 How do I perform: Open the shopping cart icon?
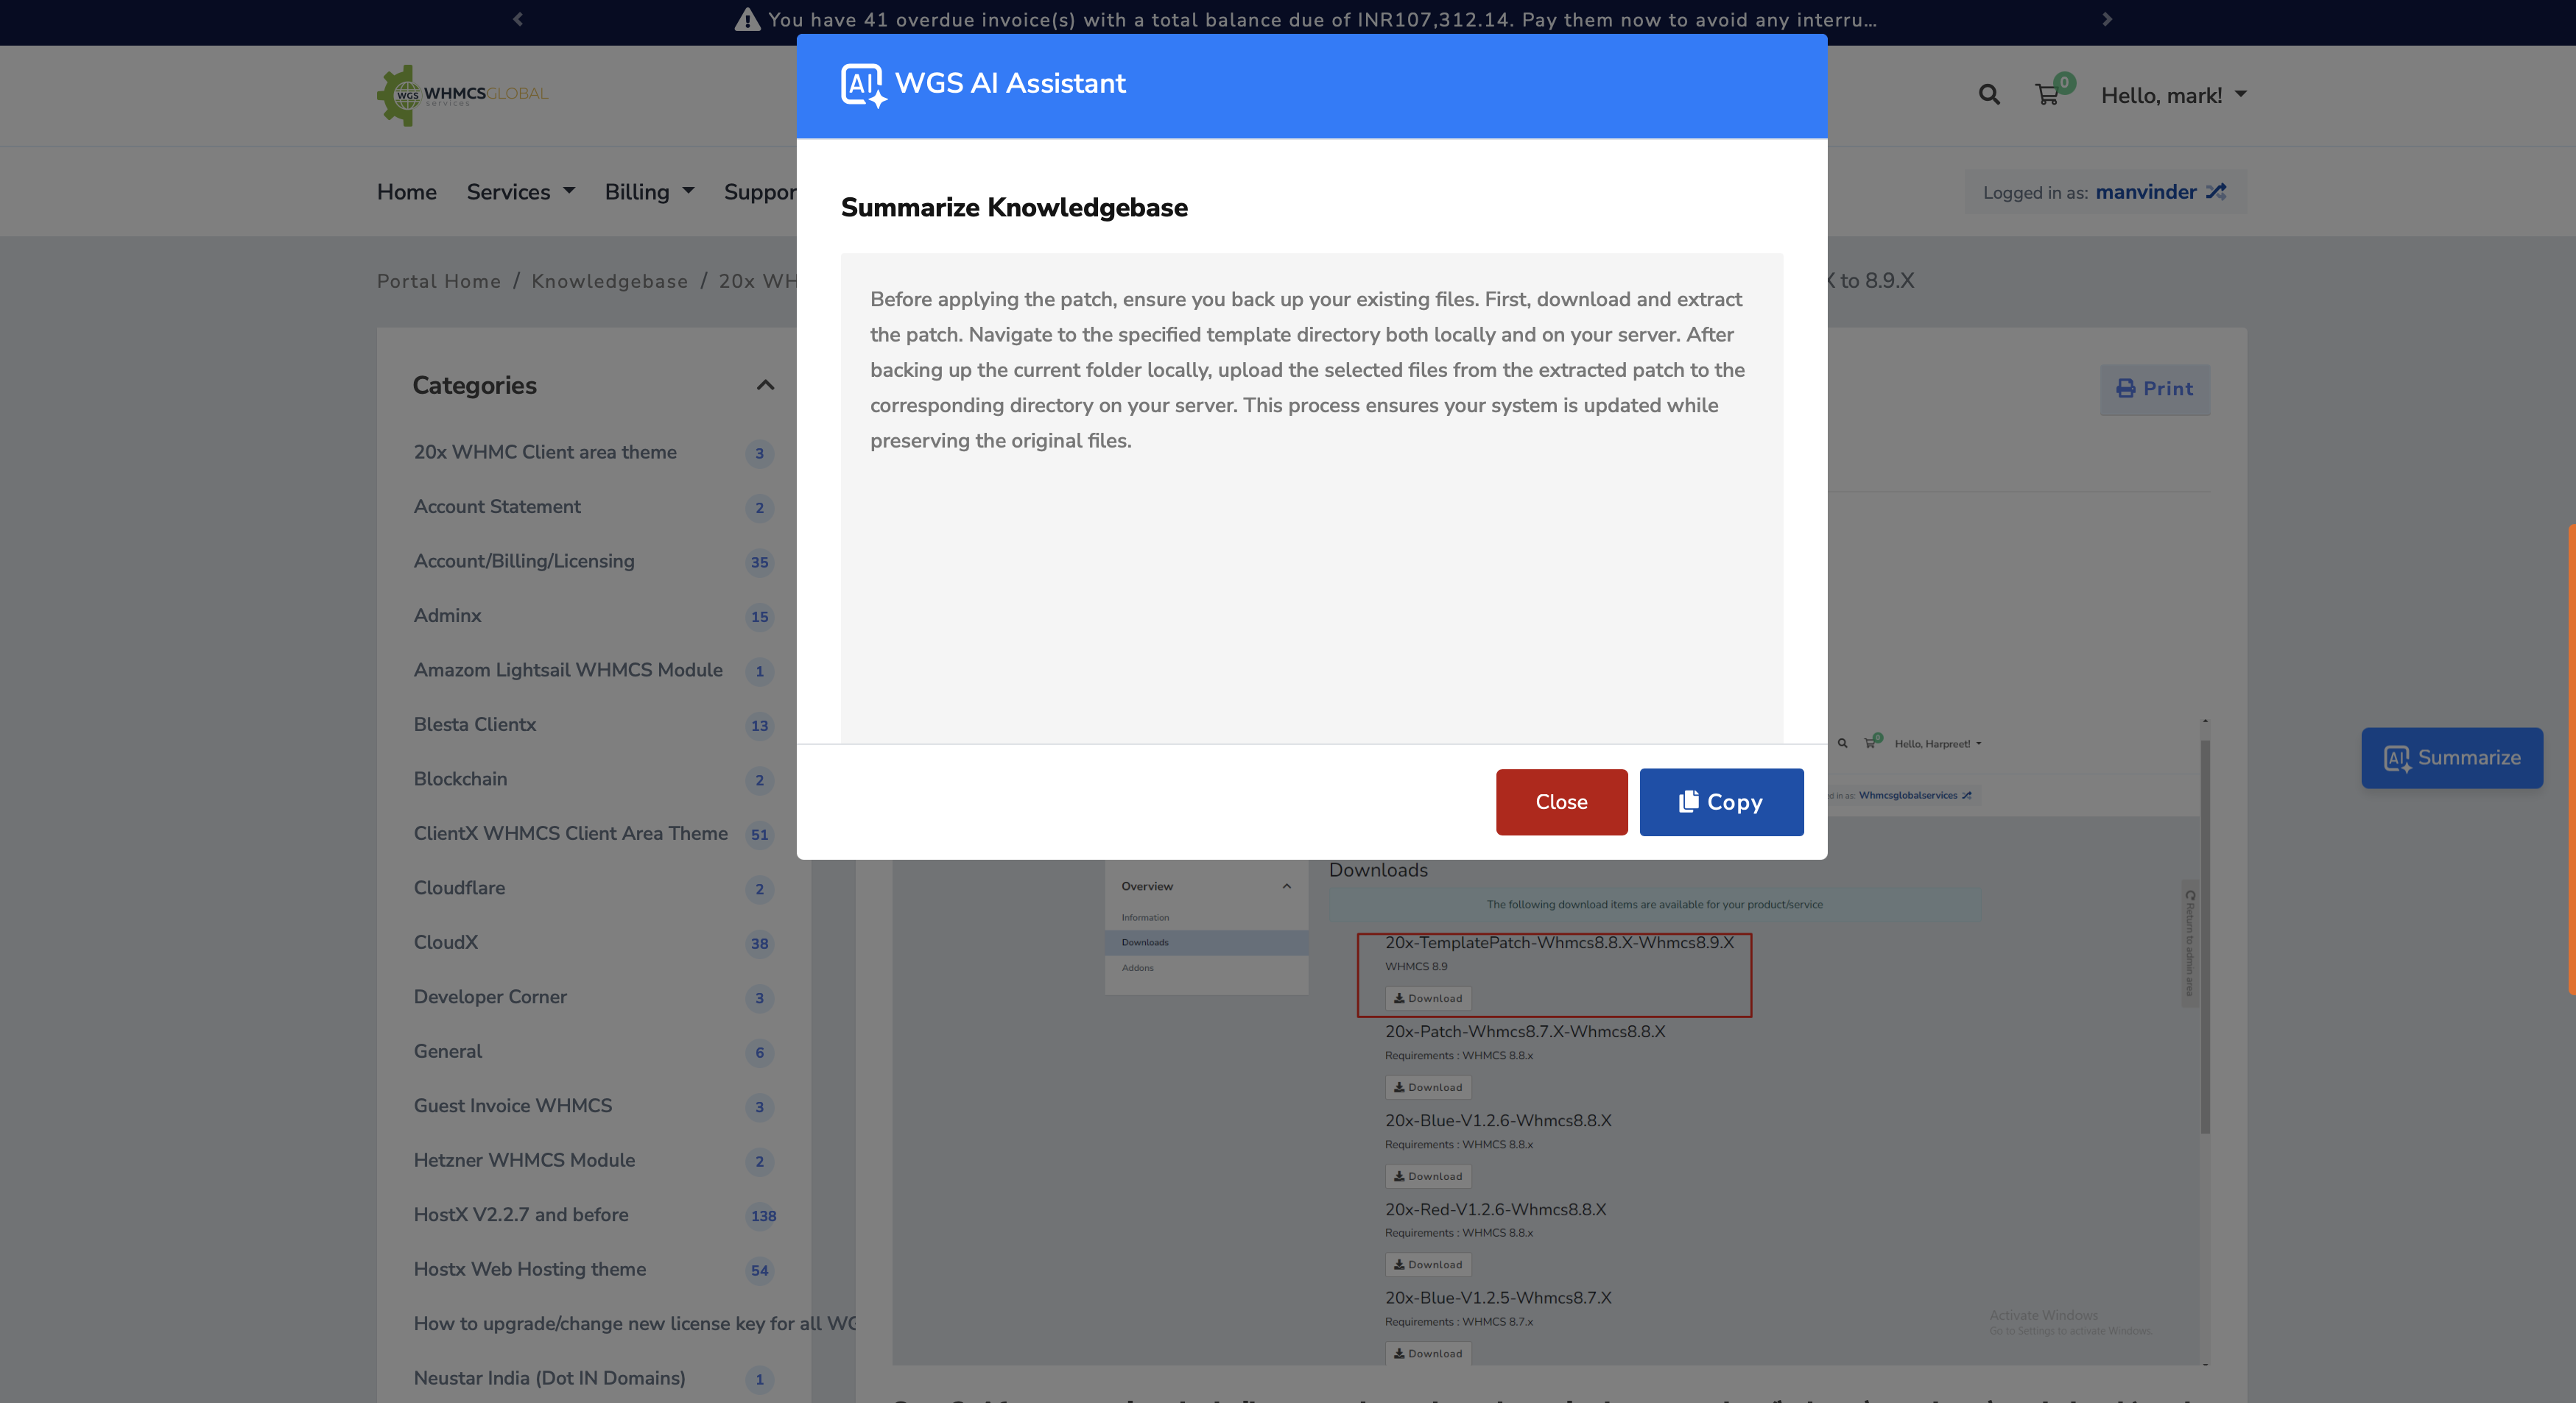[2047, 95]
